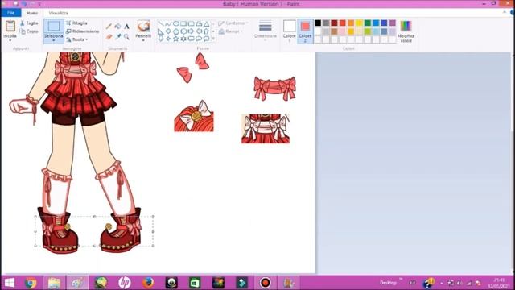Expand the Pennelli dropdown arrow

tap(143, 40)
